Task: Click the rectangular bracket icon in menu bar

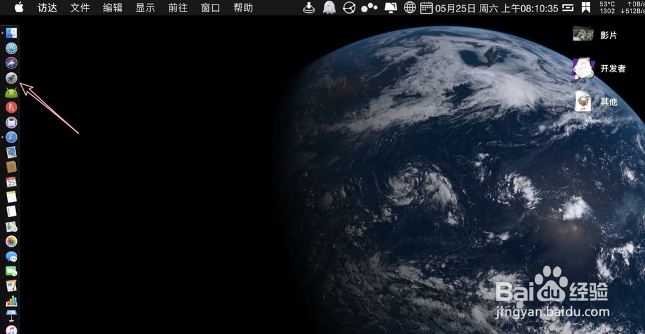Action: click(x=568, y=7)
